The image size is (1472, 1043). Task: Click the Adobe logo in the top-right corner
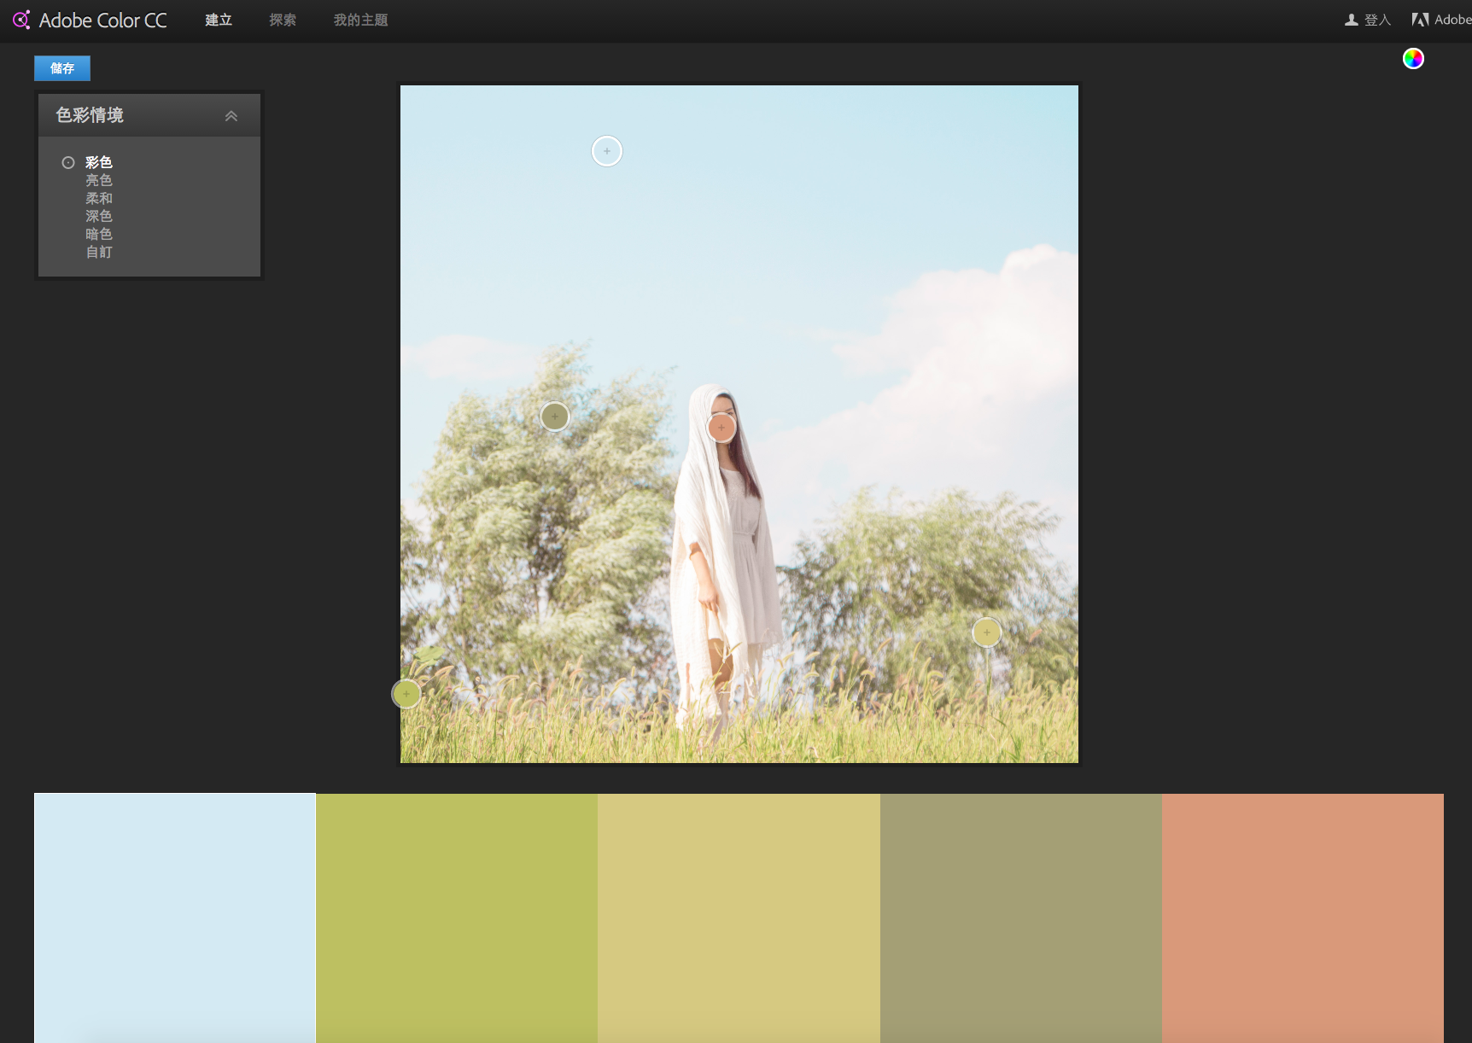(x=1421, y=18)
